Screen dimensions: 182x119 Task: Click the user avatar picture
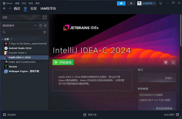pos(139,3)
